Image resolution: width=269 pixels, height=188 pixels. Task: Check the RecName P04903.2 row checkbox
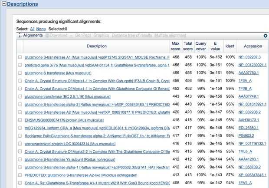20,135
